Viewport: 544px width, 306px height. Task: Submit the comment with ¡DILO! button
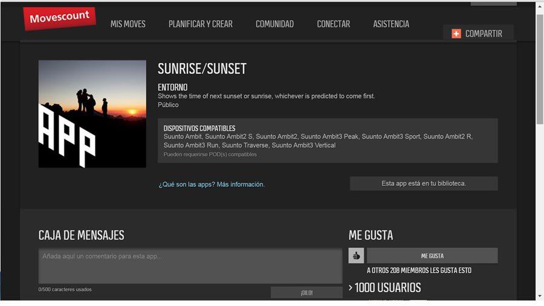(x=306, y=293)
